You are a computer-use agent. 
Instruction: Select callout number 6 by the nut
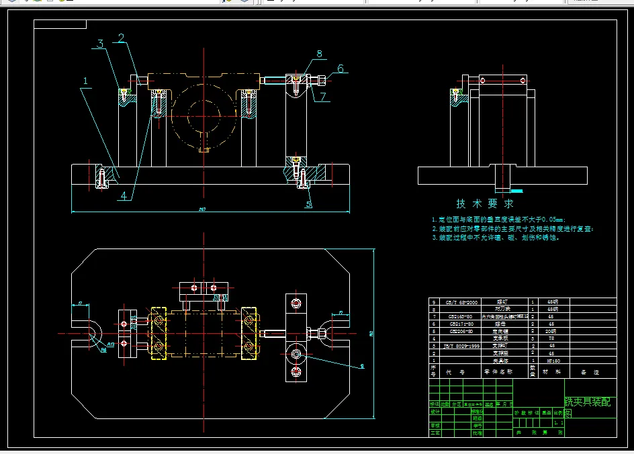pos(341,69)
